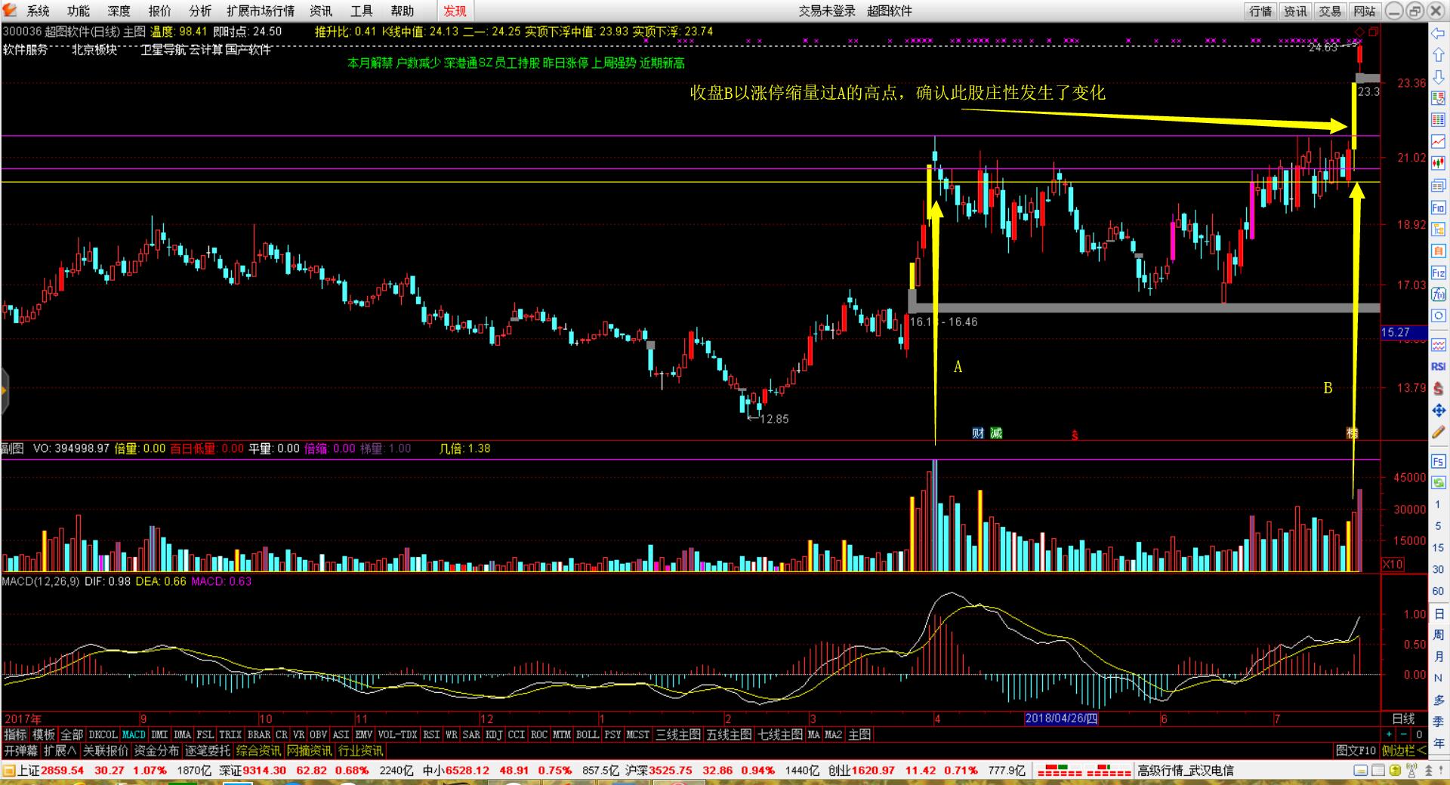Open the 功能 menu
This screenshot has height=785, width=1450.
point(79,11)
